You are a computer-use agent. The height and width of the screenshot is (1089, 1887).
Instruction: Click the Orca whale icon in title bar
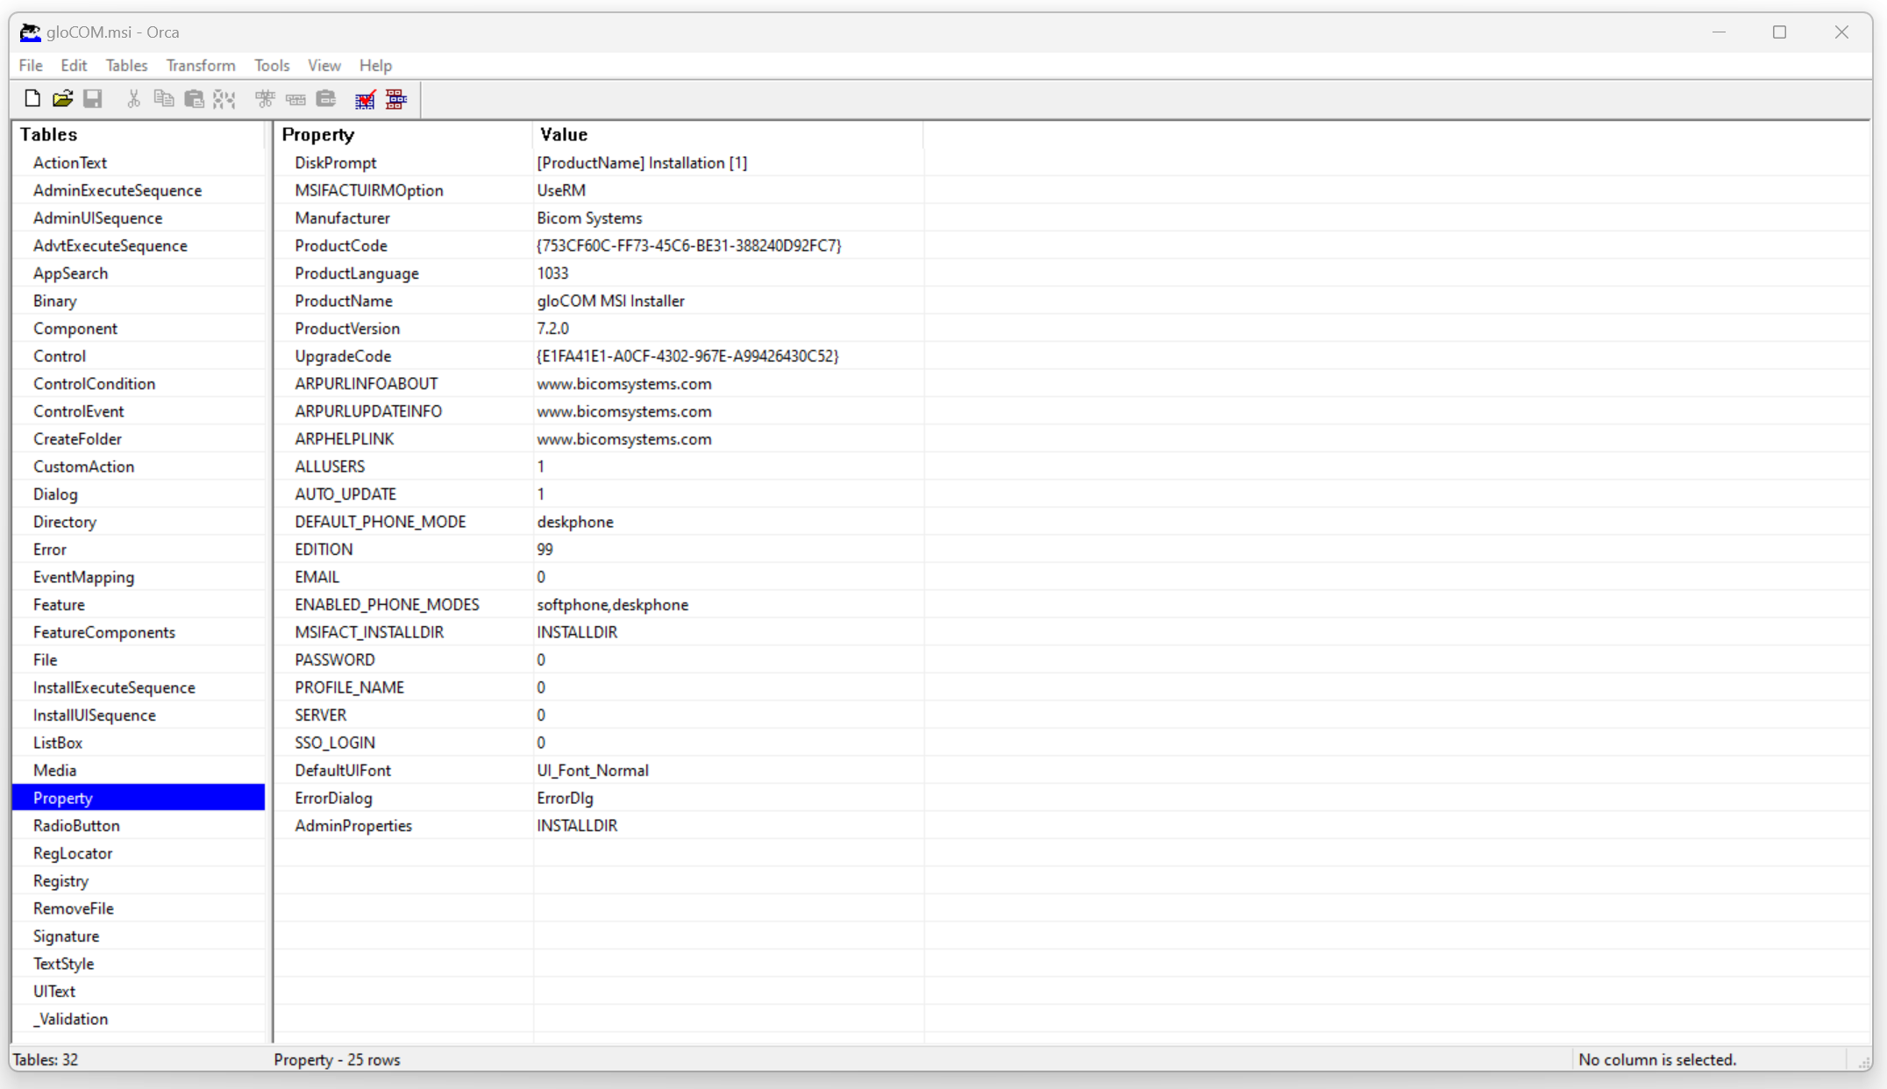30,32
